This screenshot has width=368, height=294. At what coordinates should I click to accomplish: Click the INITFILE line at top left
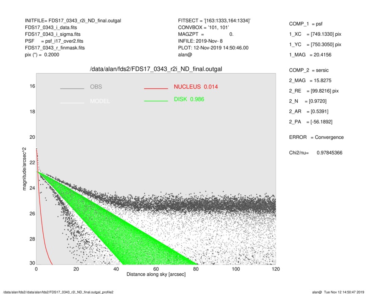(x=73, y=21)
